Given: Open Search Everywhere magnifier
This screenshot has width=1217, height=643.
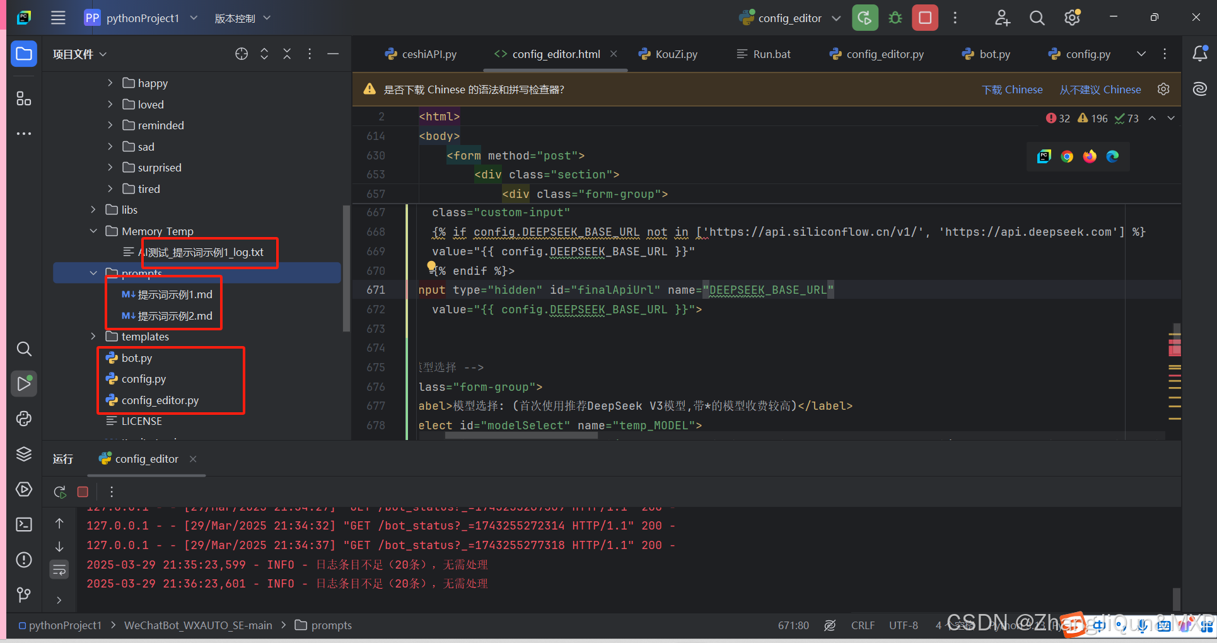Looking at the screenshot, I should pyautogui.click(x=1037, y=18).
